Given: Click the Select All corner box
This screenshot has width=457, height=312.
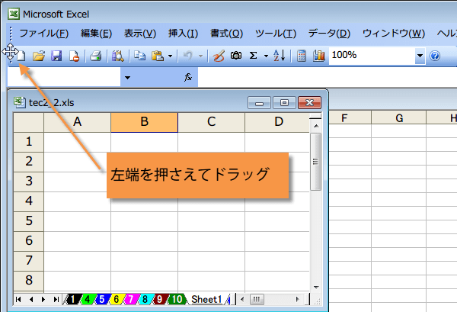Looking at the screenshot, I should (29, 122).
